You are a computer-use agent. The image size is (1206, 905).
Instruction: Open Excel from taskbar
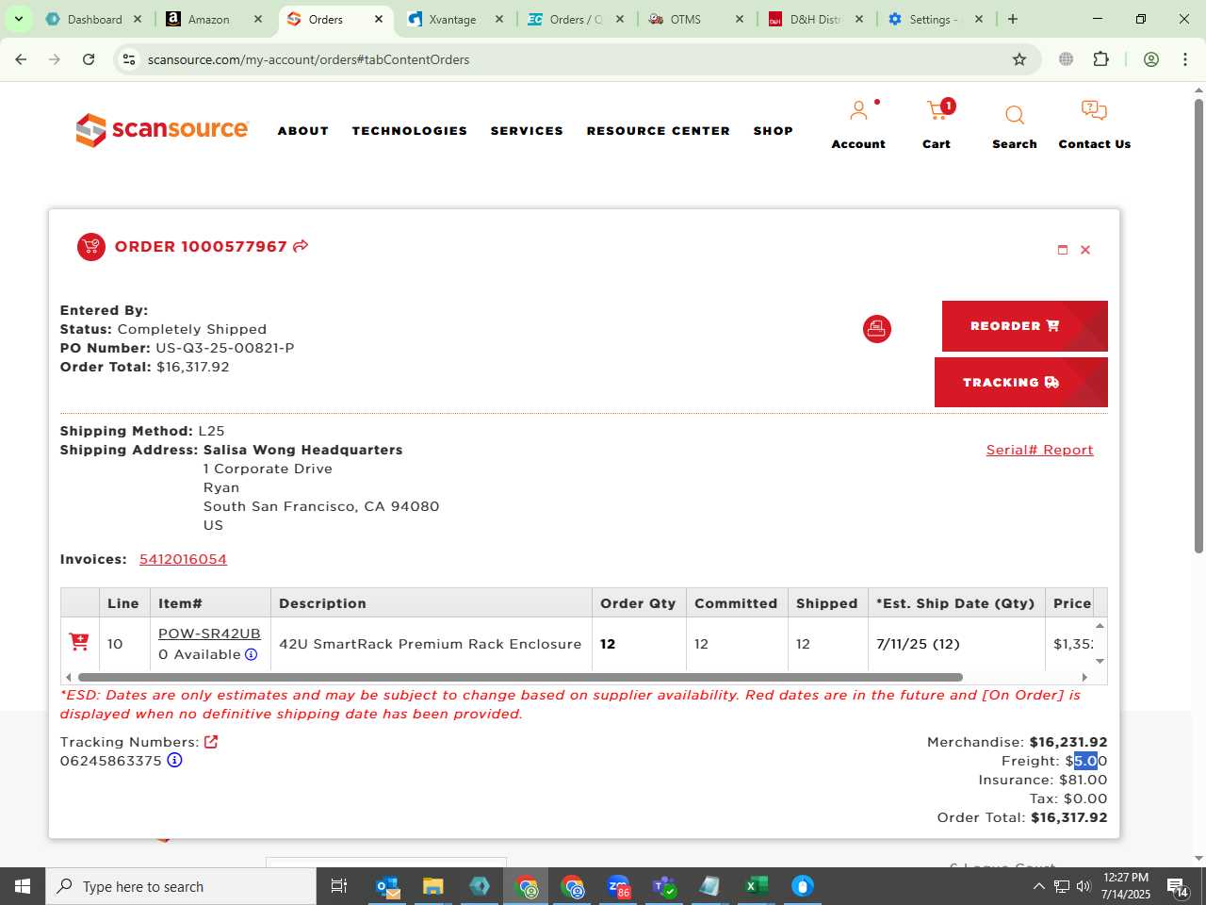[756, 886]
